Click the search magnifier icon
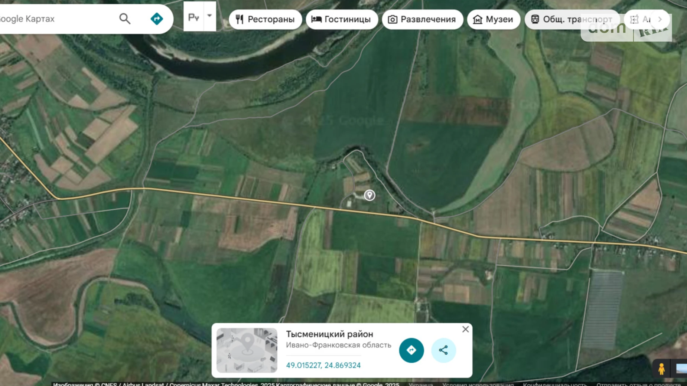The height and width of the screenshot is (386, 687). coord(125,19)
